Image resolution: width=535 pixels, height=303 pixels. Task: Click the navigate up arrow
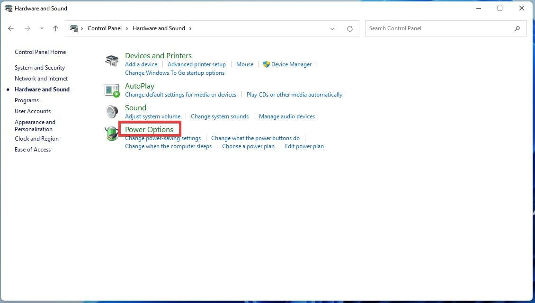(x=55, y=28)
